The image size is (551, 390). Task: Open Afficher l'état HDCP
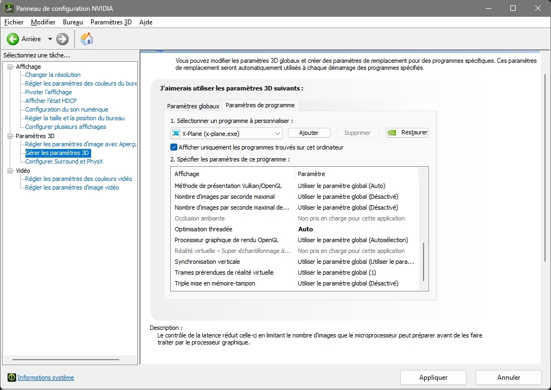click(x=51, y=101)
